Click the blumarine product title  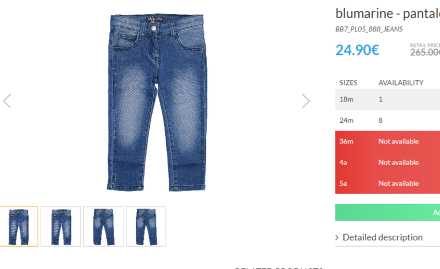point(387,14)
